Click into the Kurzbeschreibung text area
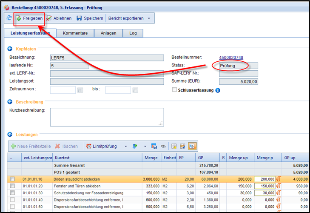The image size is (310, 213). pyautogui.click(x=107, y=117)
